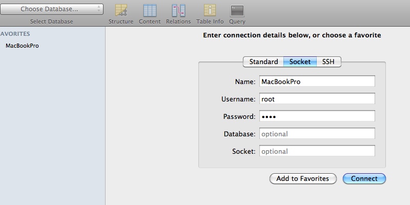Viewport: 410px width, 205px height.
Task: Click the optional Socket path field
Action: pyautogui.click(x=317, y=151)
